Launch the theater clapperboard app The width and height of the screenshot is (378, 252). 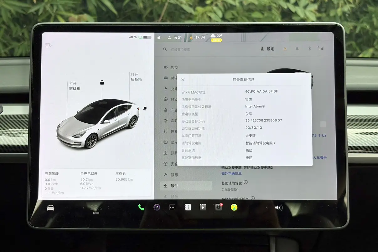[x=203, y=207]
